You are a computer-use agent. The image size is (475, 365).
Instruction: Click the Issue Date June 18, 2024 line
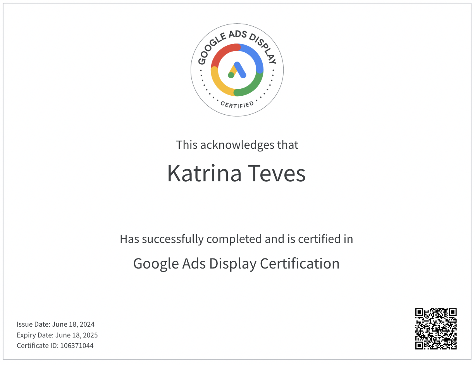point(55,324)
